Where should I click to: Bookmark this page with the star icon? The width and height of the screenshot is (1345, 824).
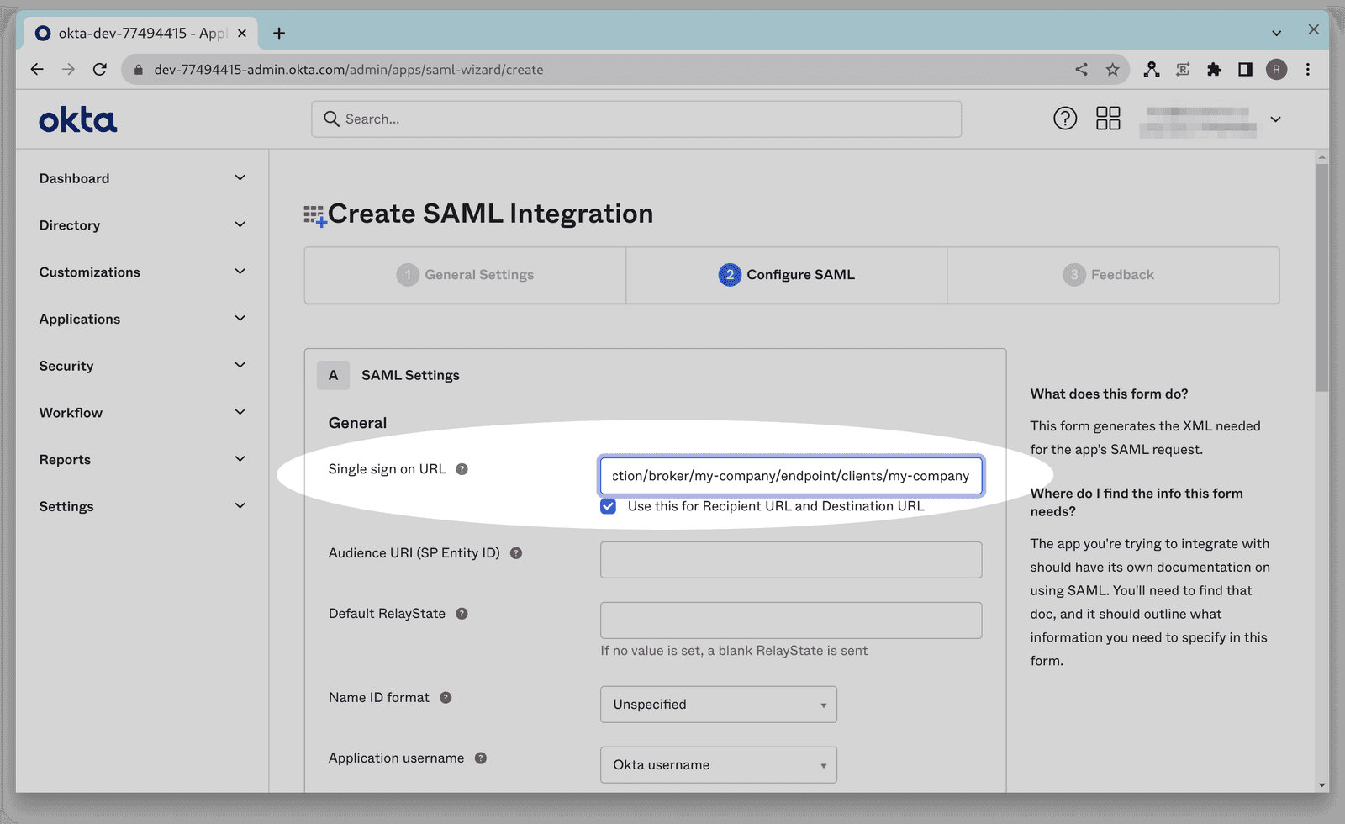tap(1112, 70)
